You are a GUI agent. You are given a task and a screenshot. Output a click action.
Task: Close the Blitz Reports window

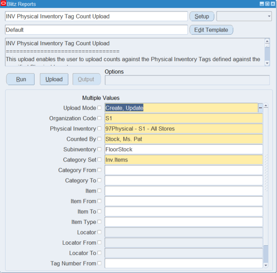tap(273, 4)
